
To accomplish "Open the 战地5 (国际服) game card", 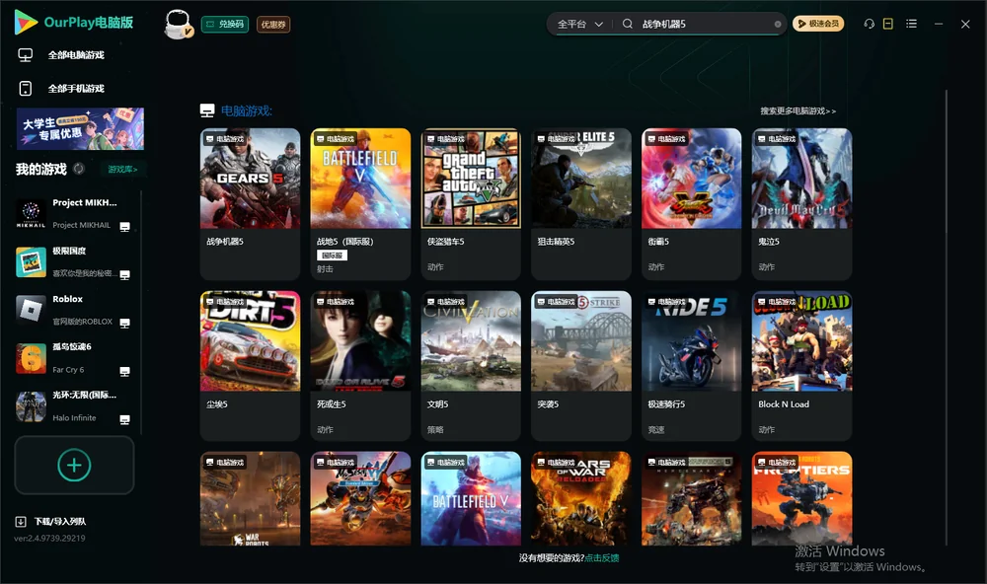I will coord(360,204).
